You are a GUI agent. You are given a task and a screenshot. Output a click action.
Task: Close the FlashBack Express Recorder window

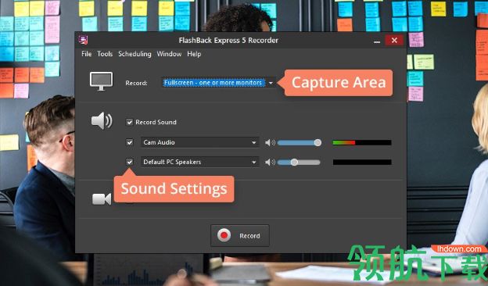(x=394, y=40)
